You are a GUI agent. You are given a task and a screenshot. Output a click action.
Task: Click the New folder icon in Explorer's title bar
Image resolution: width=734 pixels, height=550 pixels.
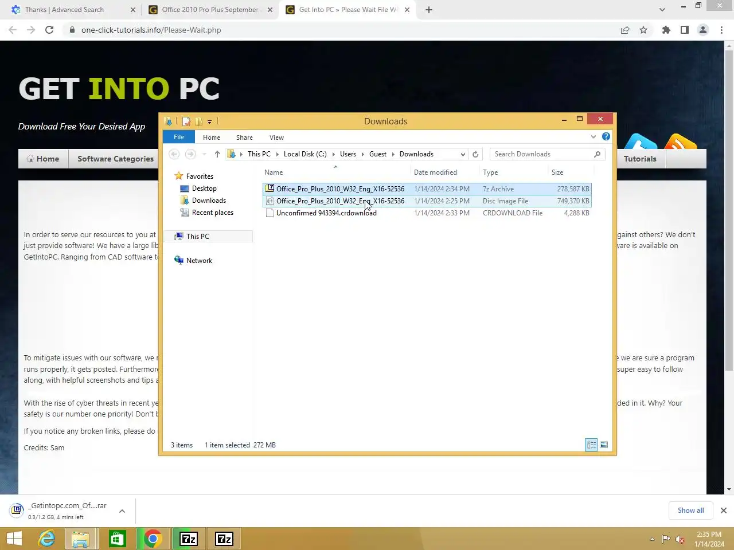tap(198, 121)
